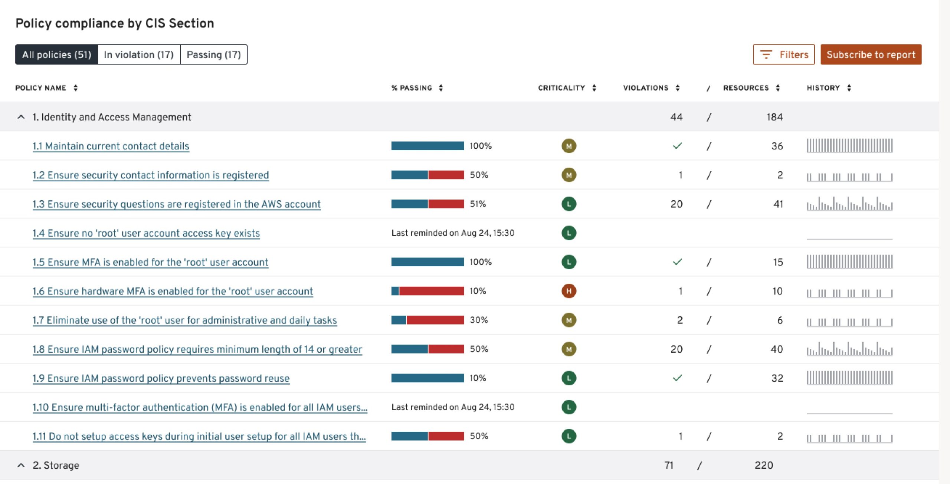Sort by % Passing arrows

tap(441, 88)
